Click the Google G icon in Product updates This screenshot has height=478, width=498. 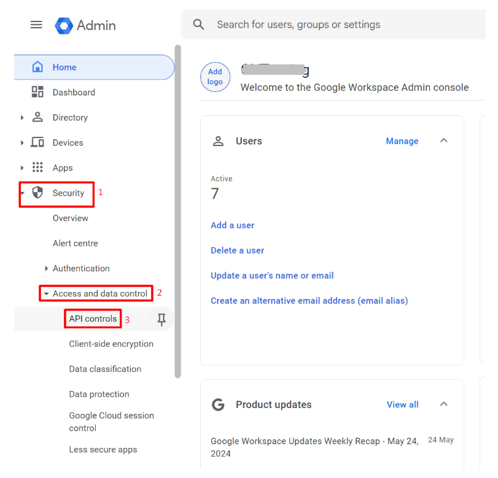click(218, 404)
